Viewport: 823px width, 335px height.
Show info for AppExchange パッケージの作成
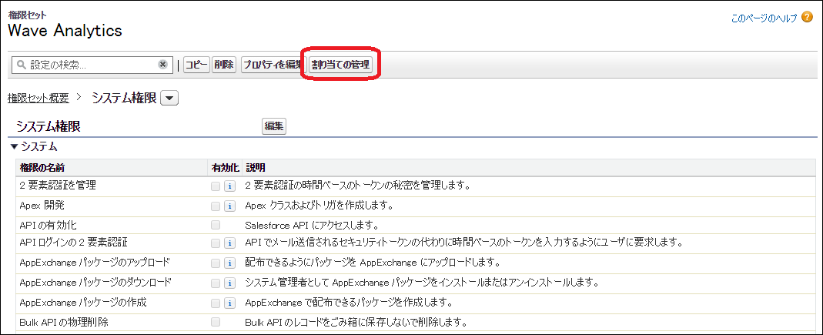(229, 303)
